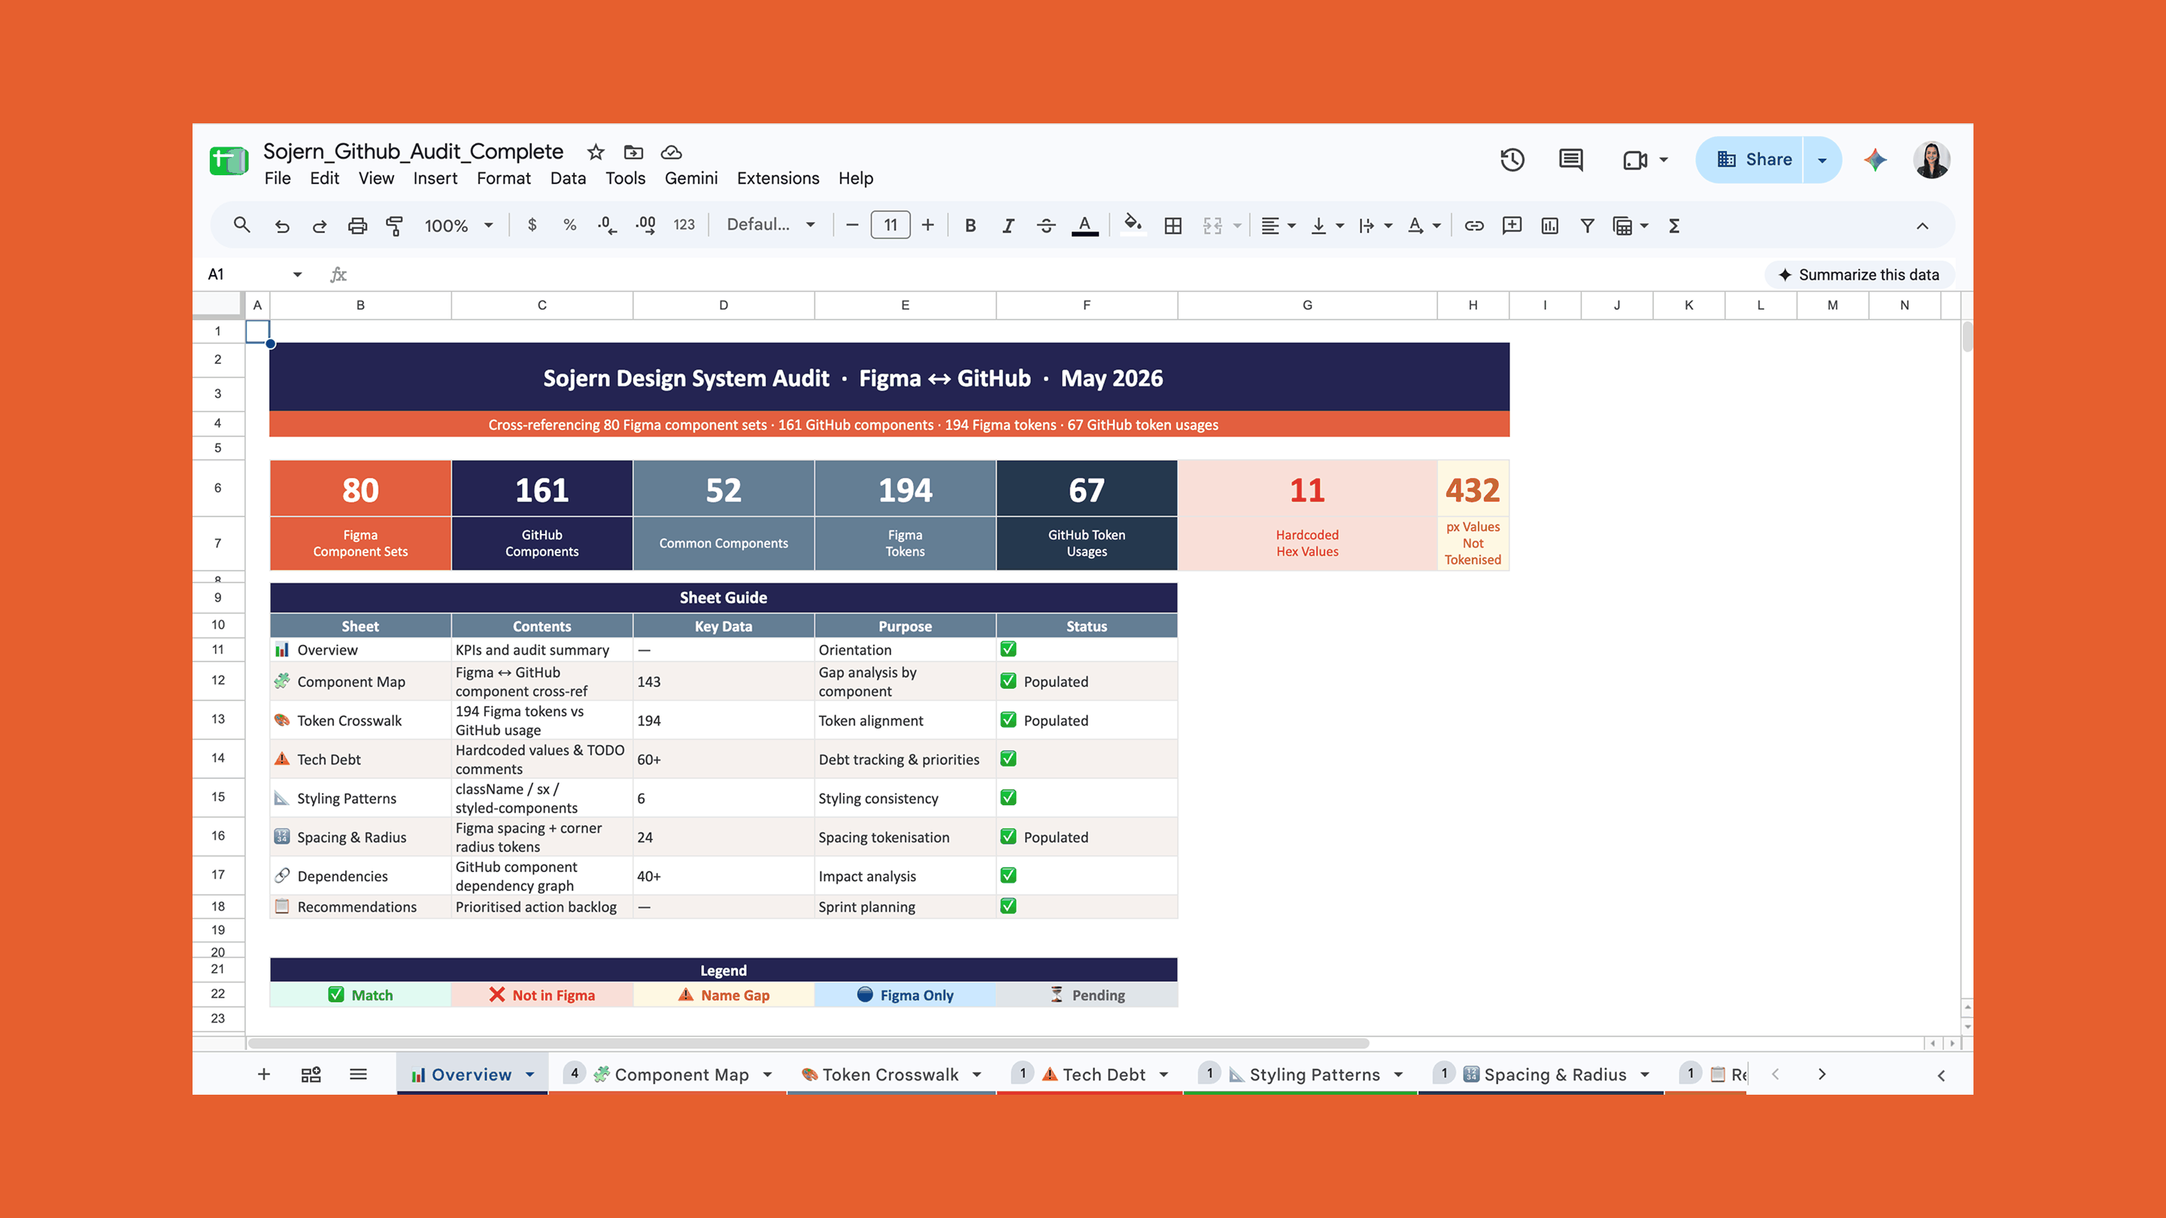Open the search menus magnifier tool

coord(241,226)
